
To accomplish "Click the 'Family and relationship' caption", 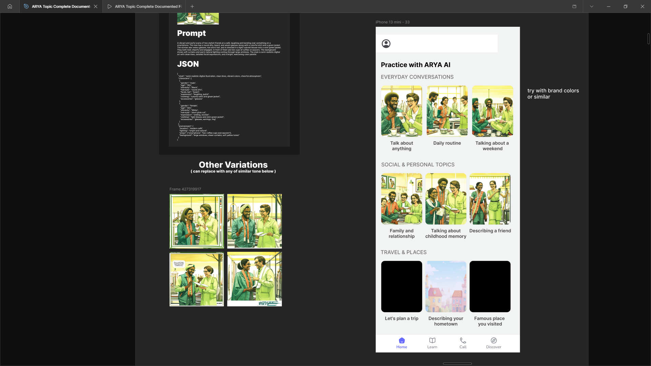I will tap(401, 233).
